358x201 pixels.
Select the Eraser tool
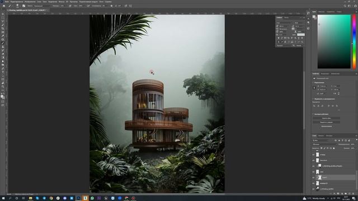click(3, 54)
